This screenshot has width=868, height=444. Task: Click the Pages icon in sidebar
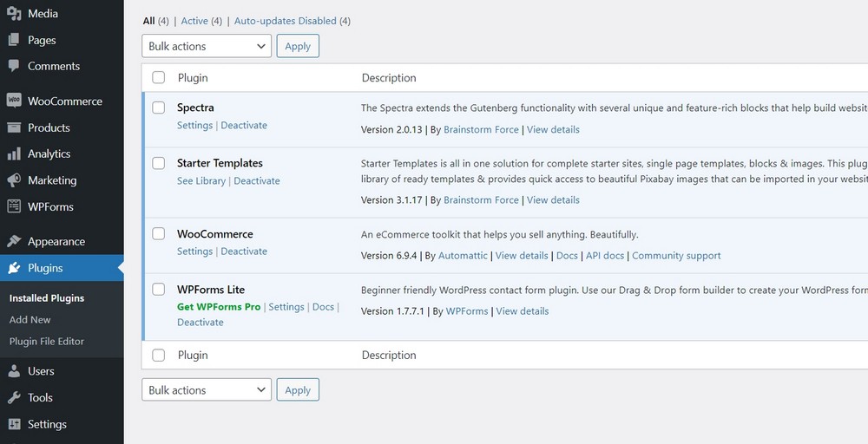pos(14,40)
